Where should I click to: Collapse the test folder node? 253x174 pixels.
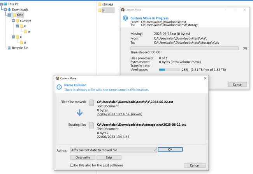coord(9,15)
